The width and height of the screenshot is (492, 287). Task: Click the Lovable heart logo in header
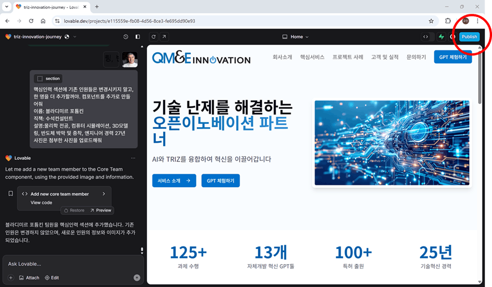pos(8,37)
